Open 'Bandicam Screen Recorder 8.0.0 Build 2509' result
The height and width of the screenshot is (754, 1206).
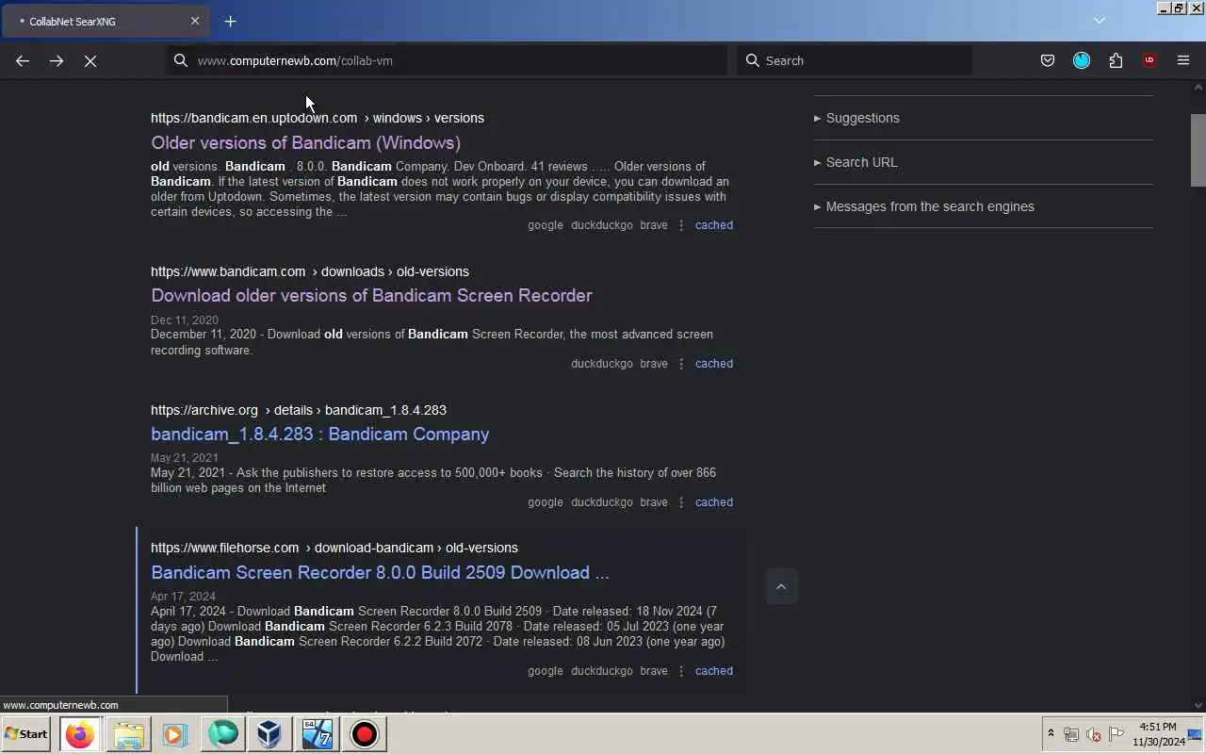tap(380, 573)
